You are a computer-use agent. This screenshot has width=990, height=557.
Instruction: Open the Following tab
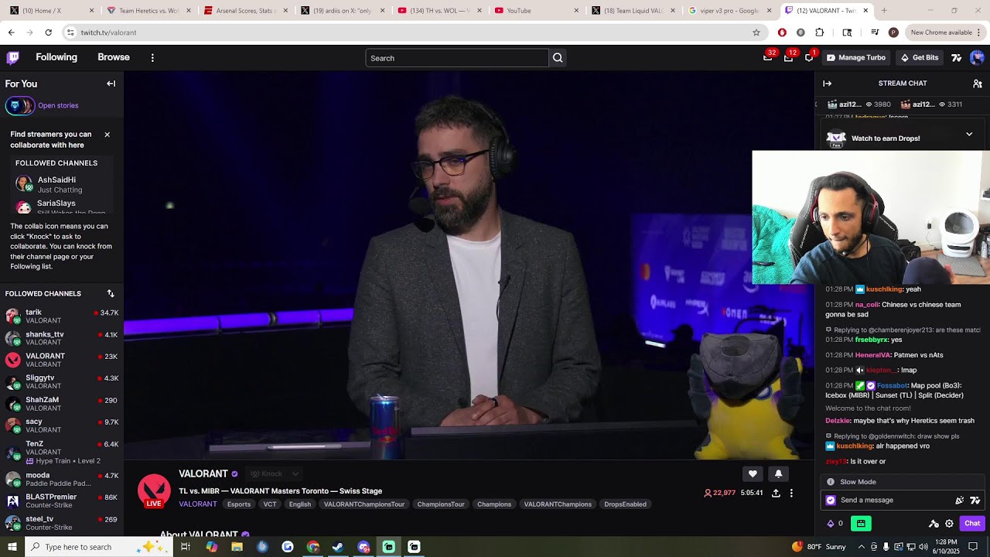tap(56, 57)
